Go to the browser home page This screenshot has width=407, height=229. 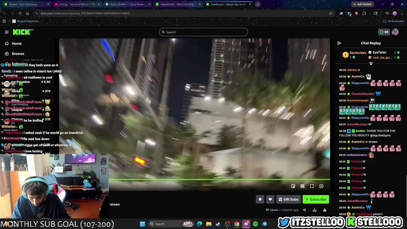pos(28,13)
